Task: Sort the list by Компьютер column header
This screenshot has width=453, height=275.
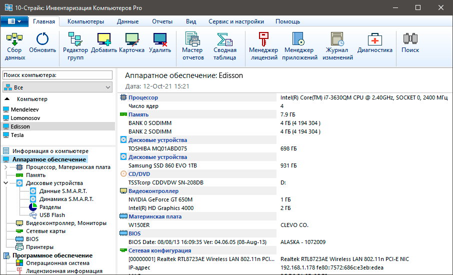Action: pyautogui.click(x=32, y=99)
